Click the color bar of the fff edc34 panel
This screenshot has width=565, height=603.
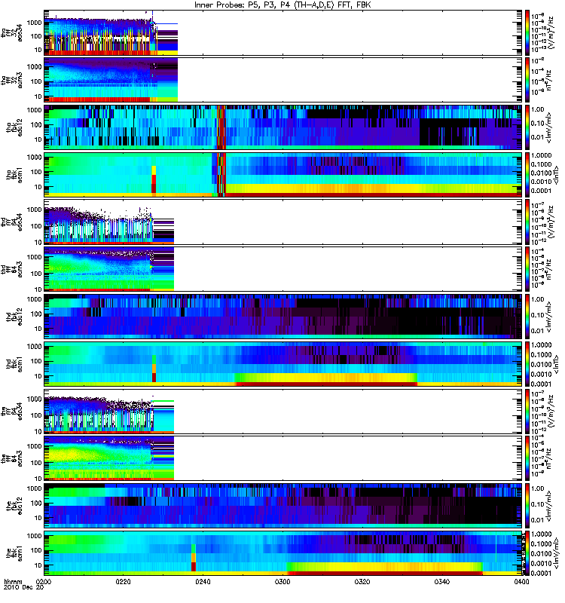click(x=527, y=412)
